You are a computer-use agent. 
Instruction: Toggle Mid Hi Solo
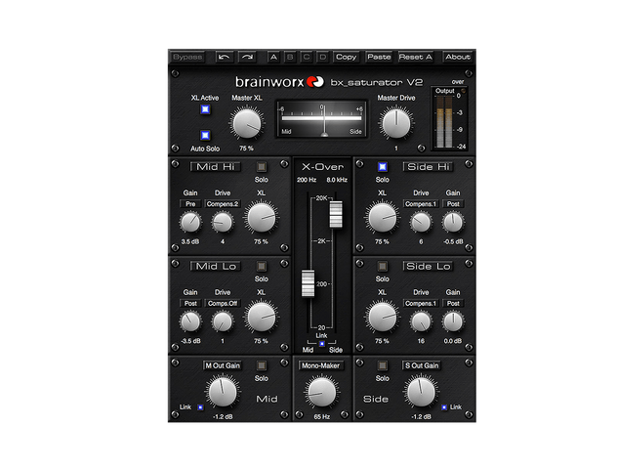[262, 167]
